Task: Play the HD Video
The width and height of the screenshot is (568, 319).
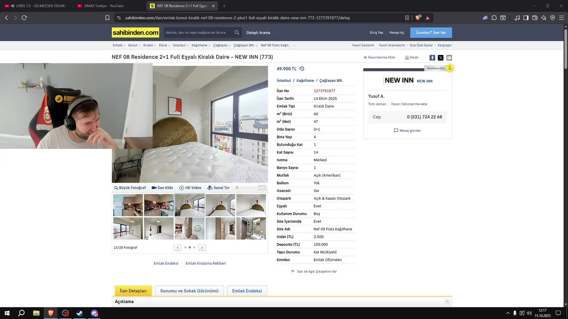Action: coord(190,188)
